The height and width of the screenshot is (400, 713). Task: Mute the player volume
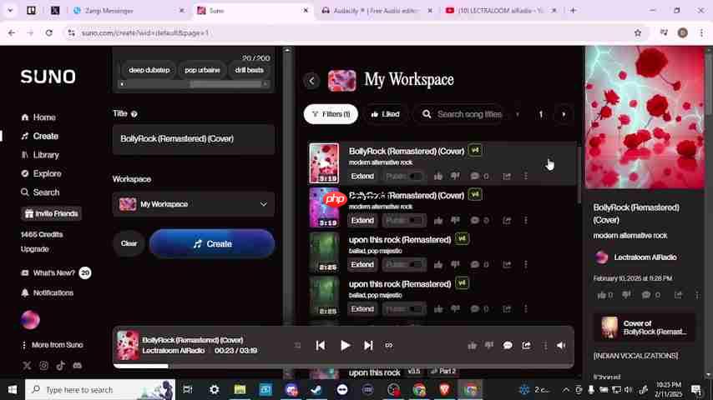tap(561, 346)
